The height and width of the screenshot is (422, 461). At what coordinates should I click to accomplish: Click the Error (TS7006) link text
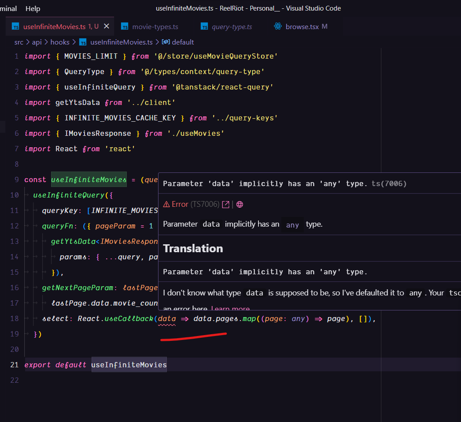coord(195,204)
